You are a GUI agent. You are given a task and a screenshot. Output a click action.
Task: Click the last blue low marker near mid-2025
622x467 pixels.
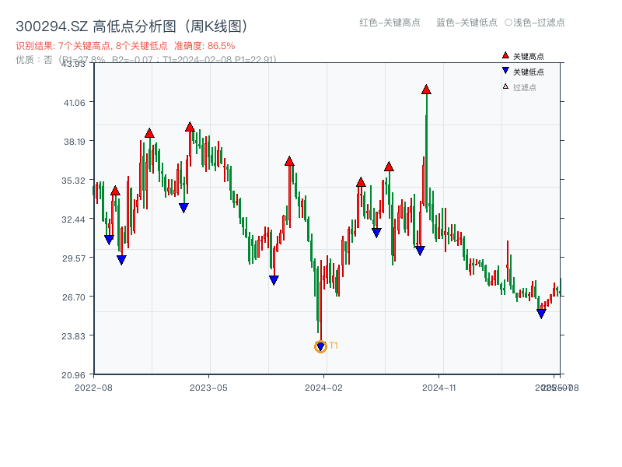(x=541, y=314)
